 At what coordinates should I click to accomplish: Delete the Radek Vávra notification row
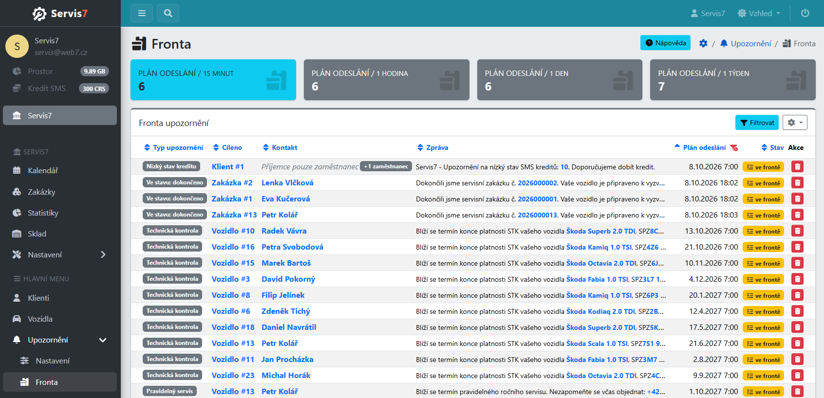tap(797, 231)
